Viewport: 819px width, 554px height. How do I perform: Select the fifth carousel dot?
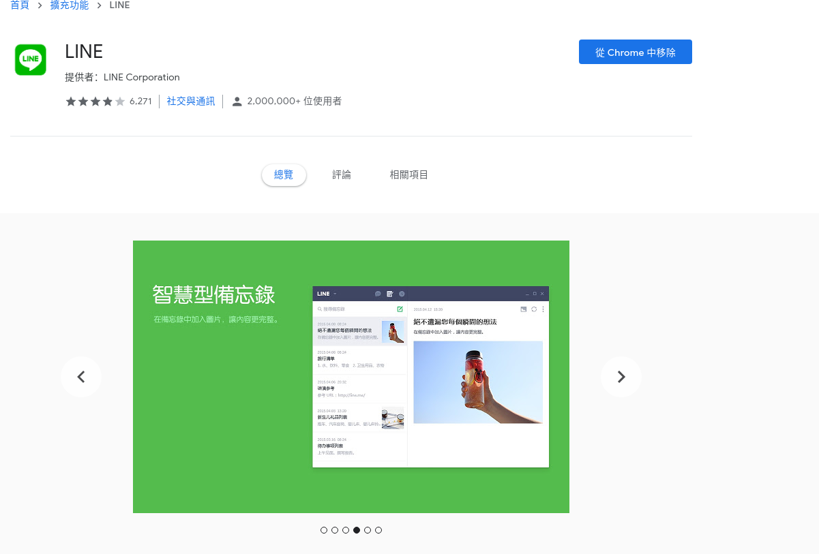pyautogui.click(x=368, y=530)
